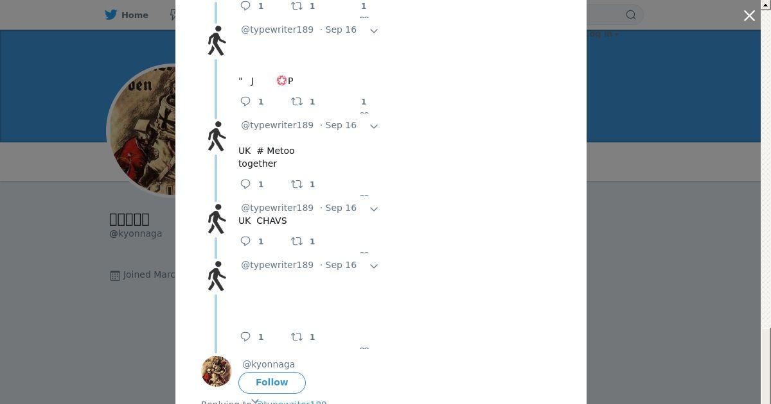
Task: Retweet the "# Metoo together" tweet
Action: click(297, 184)
